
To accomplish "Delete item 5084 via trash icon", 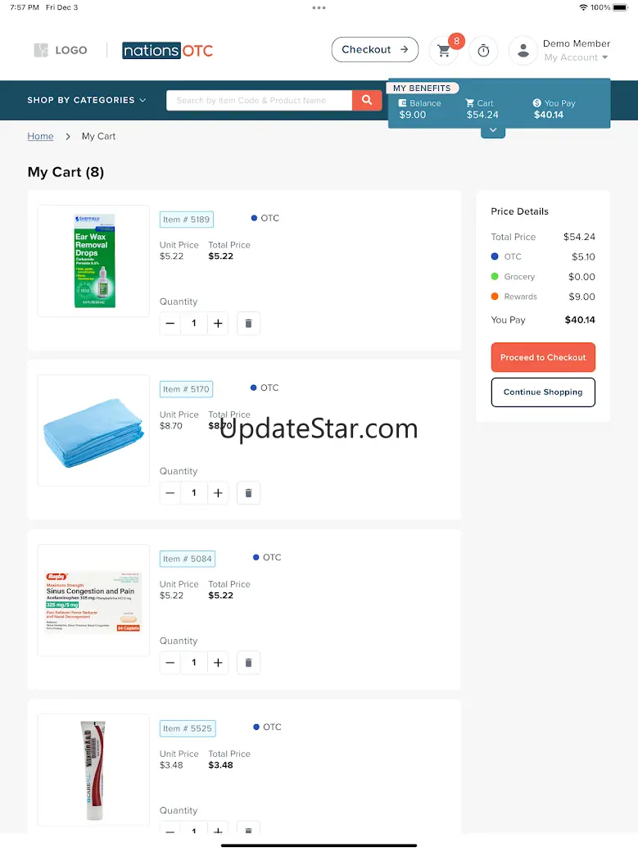I will (x=248, y=663).
